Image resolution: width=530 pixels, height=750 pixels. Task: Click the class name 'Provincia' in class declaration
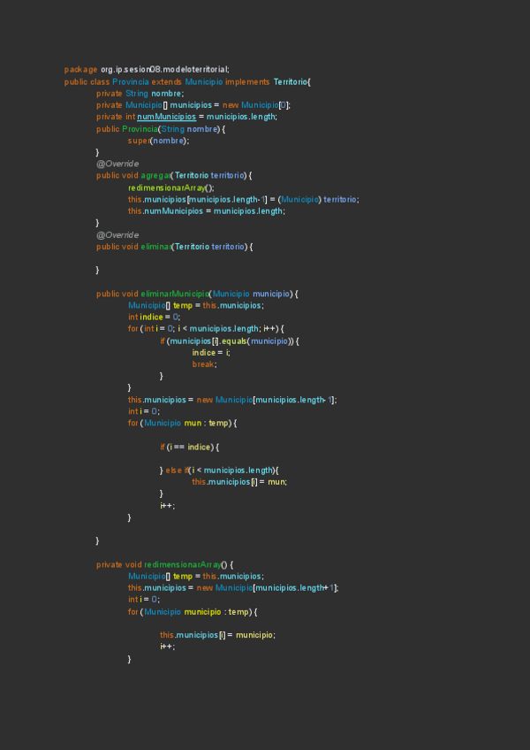(131, 81)
